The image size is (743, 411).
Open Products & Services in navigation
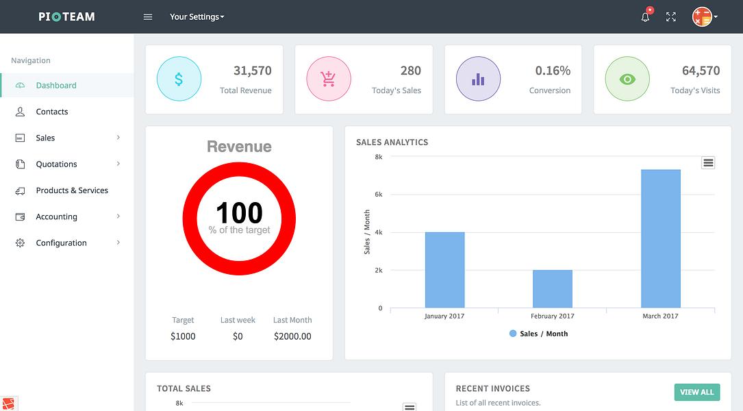tap(67, 190)
